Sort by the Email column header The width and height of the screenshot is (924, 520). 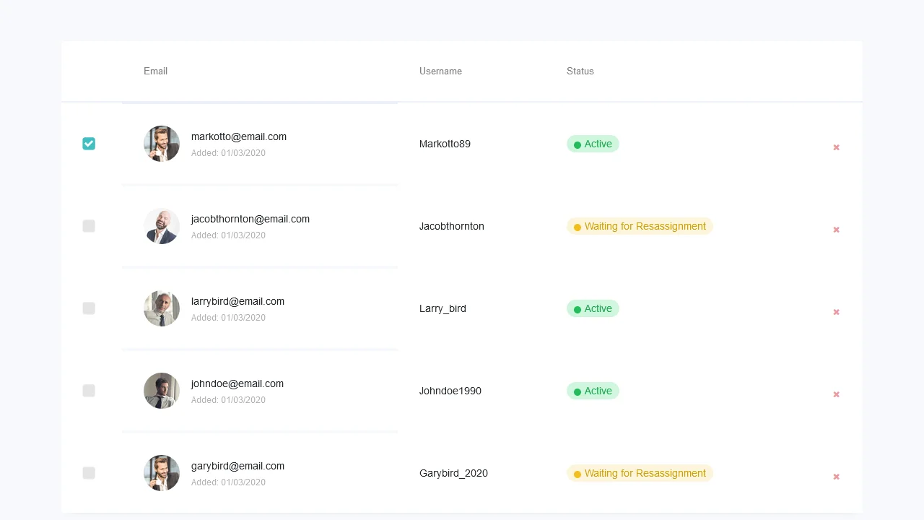pyautogui.click(x=155, y=71)
